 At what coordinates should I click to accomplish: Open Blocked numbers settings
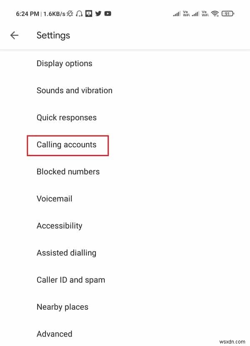tap(68, 172)
